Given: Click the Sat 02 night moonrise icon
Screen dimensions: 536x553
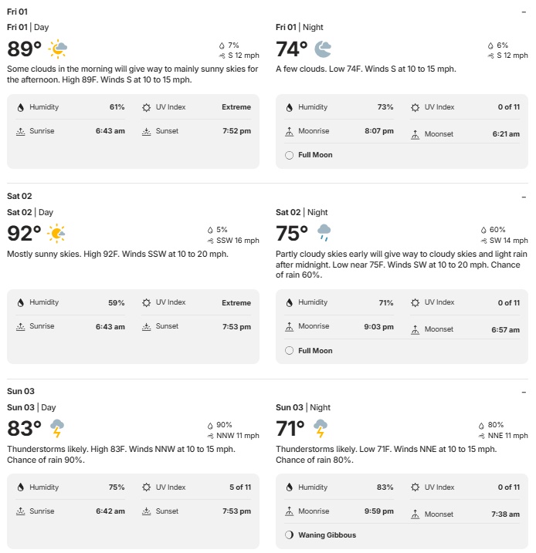Looking at the screenshot, I should coord(290,327).
